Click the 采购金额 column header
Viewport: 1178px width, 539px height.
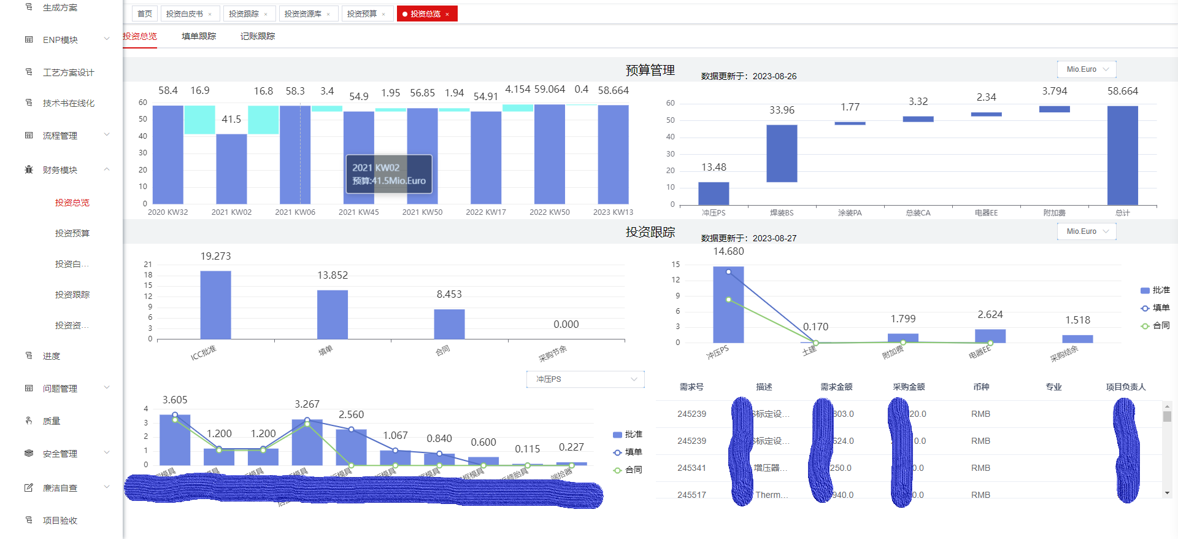point(909,387)
